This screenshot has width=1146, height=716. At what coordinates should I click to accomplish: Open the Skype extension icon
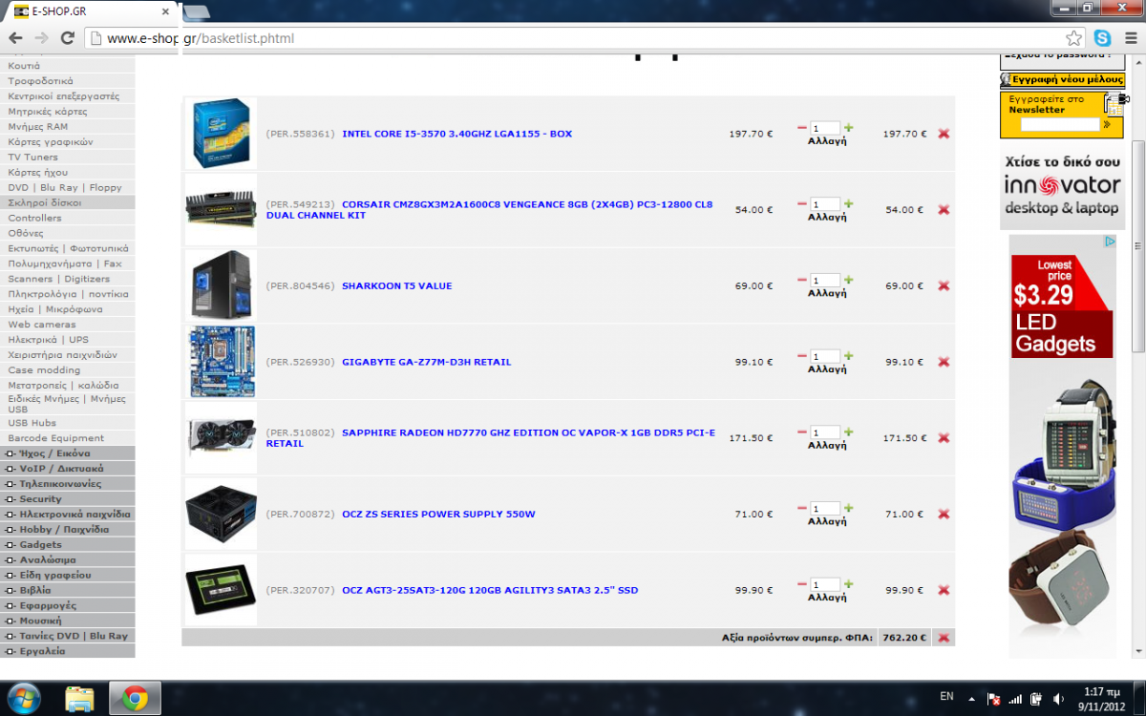(1103, 38)
